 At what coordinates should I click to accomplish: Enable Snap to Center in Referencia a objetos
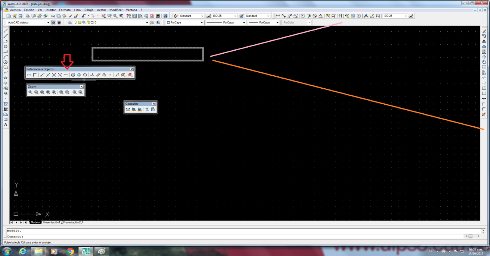tap(72, 75)
